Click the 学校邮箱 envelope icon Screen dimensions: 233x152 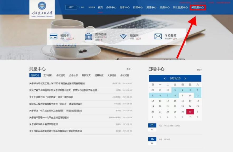point(158,37)
